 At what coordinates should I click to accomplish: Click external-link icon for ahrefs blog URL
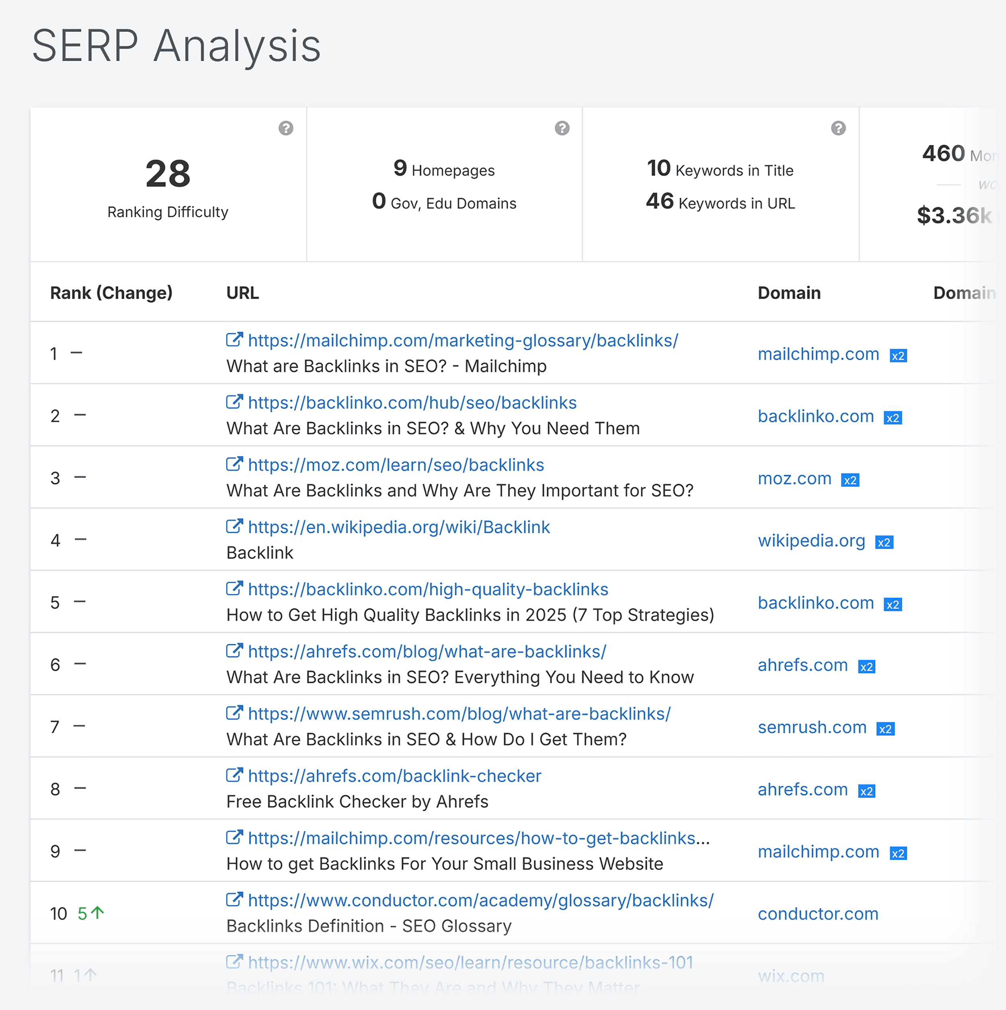(234, 651)
